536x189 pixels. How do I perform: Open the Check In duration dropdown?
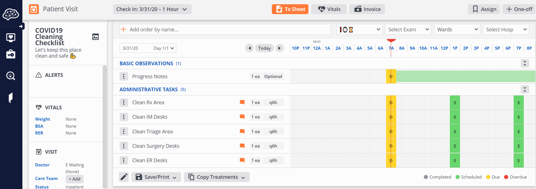coord(152,9)
